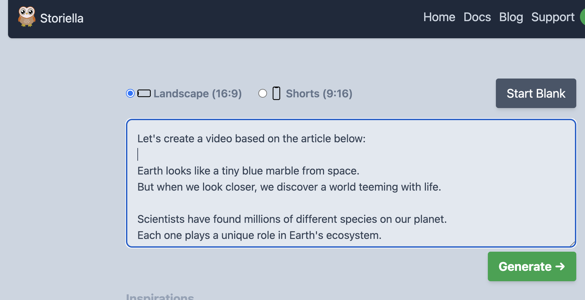Select the Landscape (16:9) radio button
This screenshot has width=585, height=300.
coord(130,93)
